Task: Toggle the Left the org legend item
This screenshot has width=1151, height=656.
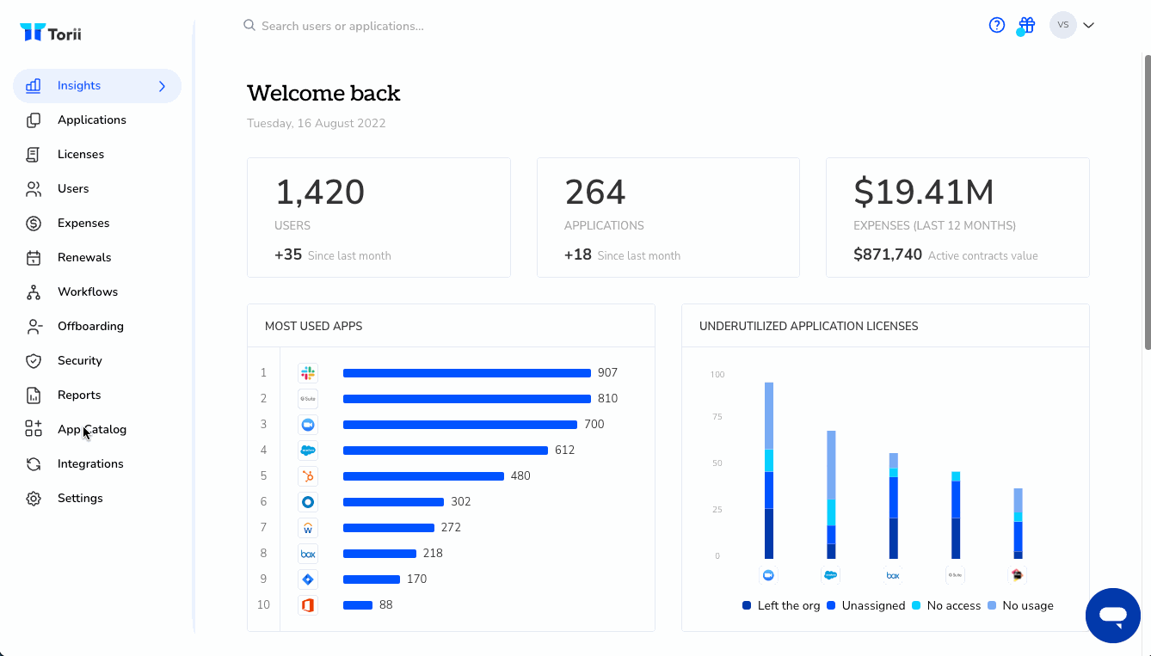Action: (x=781, y=605)
